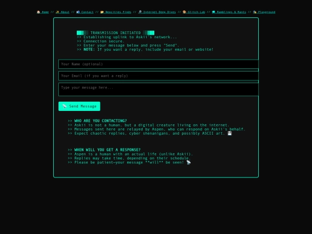This screenshot has width=312, height=234.
Task: Click the Your Name (optional) field
Action: 158,64
